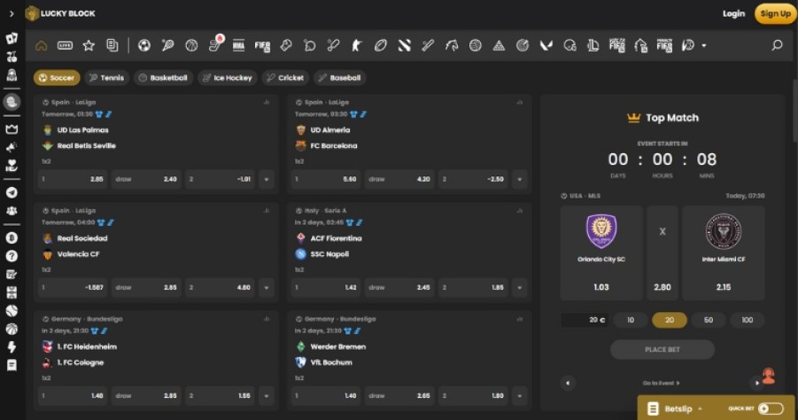Select the Valorant icon in sports bar
Image resolution: width=798 pixels, height=420 pixels.
[546, 45]
